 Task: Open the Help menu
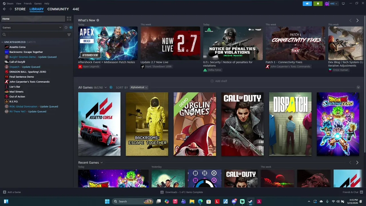pos(47,3)
